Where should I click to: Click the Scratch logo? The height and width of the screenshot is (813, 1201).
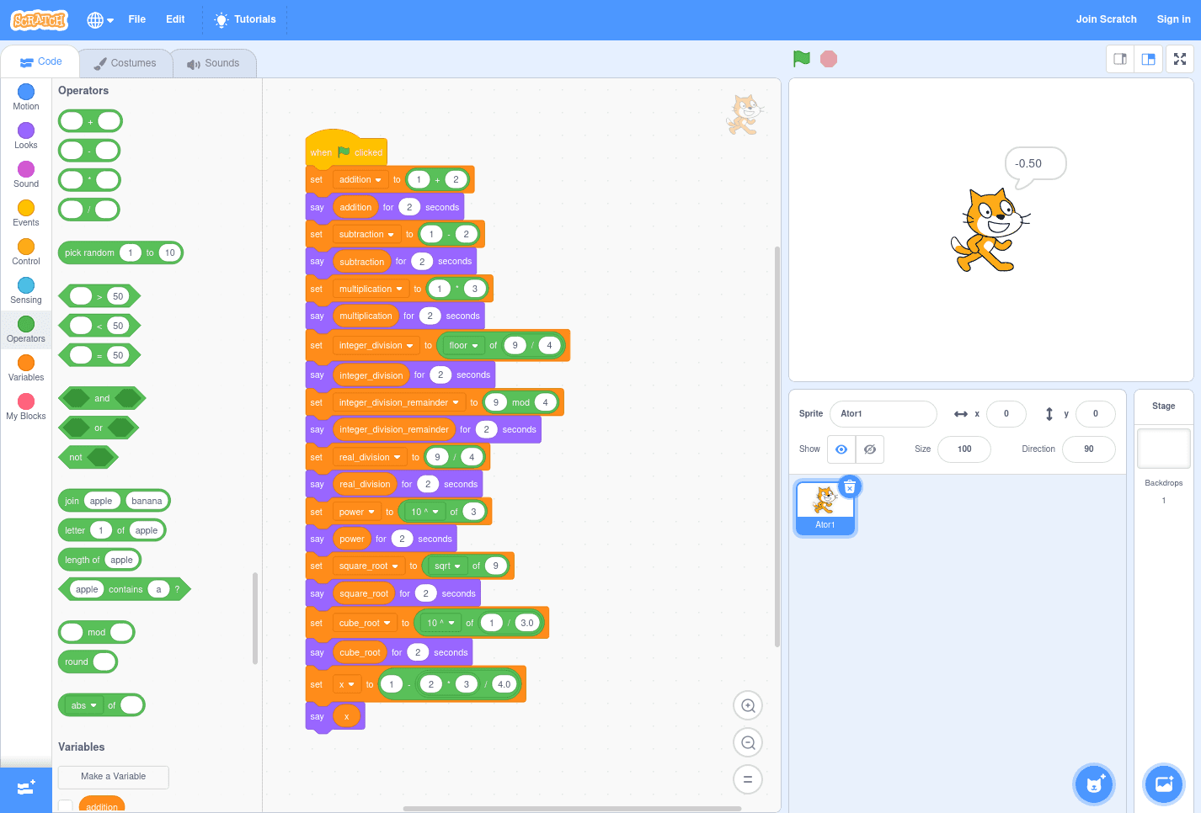pos(40,19)
